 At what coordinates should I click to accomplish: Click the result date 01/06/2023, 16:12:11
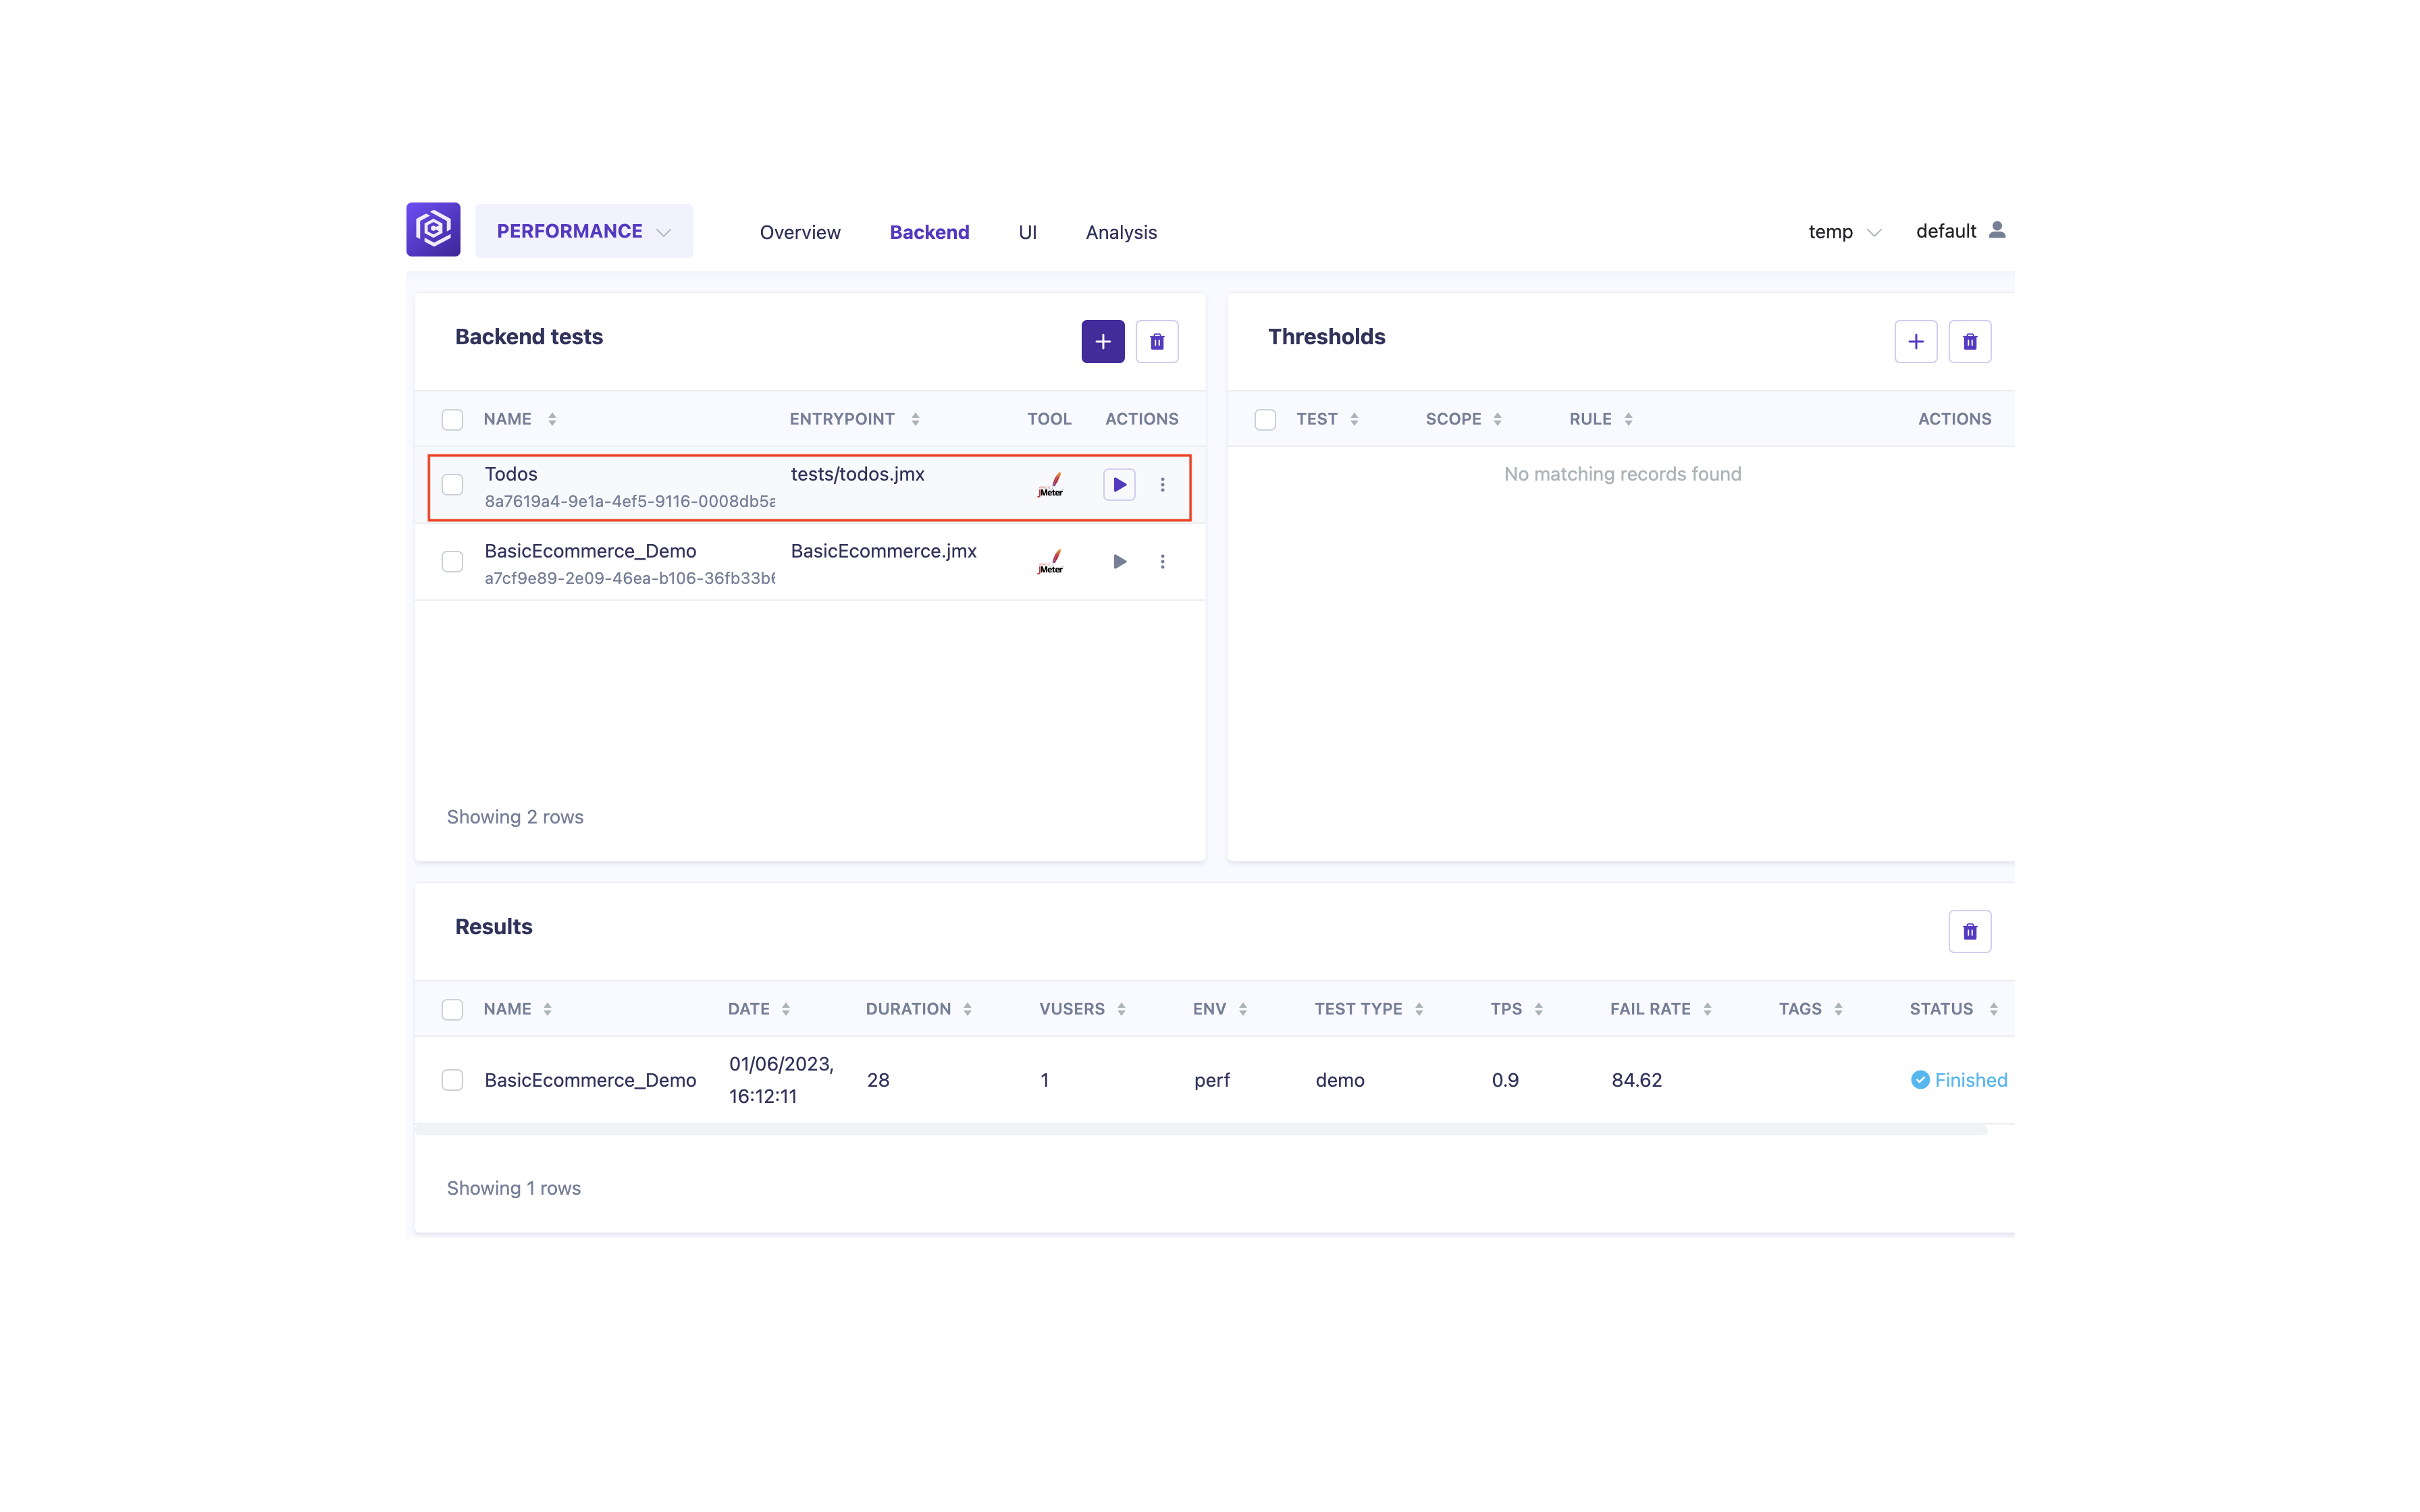(x=781, y=1080)
